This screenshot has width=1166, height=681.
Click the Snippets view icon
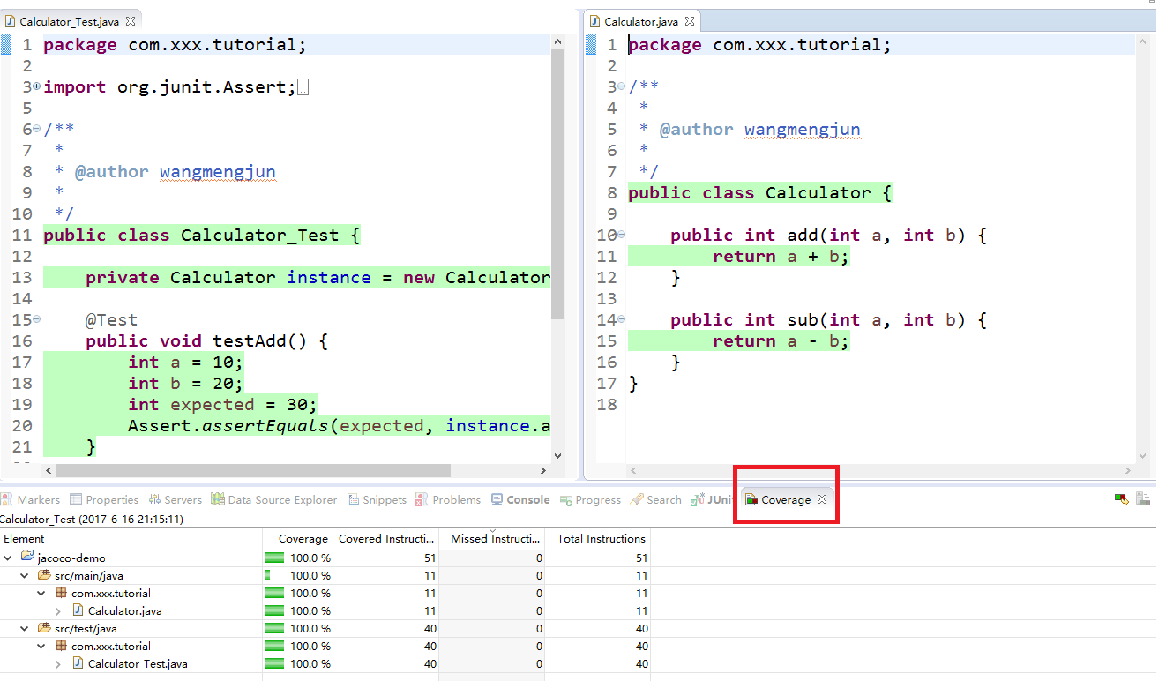tap(353, 500)
